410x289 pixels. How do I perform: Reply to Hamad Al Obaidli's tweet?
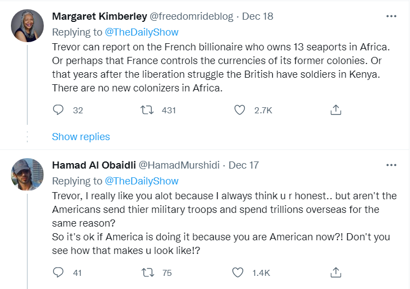tap(58, 271)
